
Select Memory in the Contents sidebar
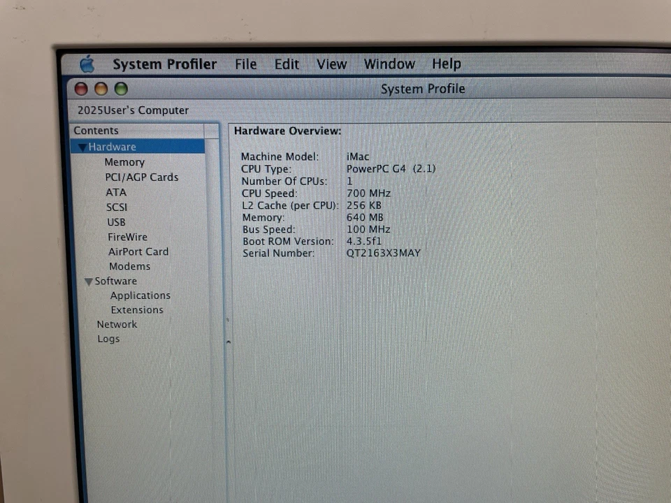click(124, 162)
